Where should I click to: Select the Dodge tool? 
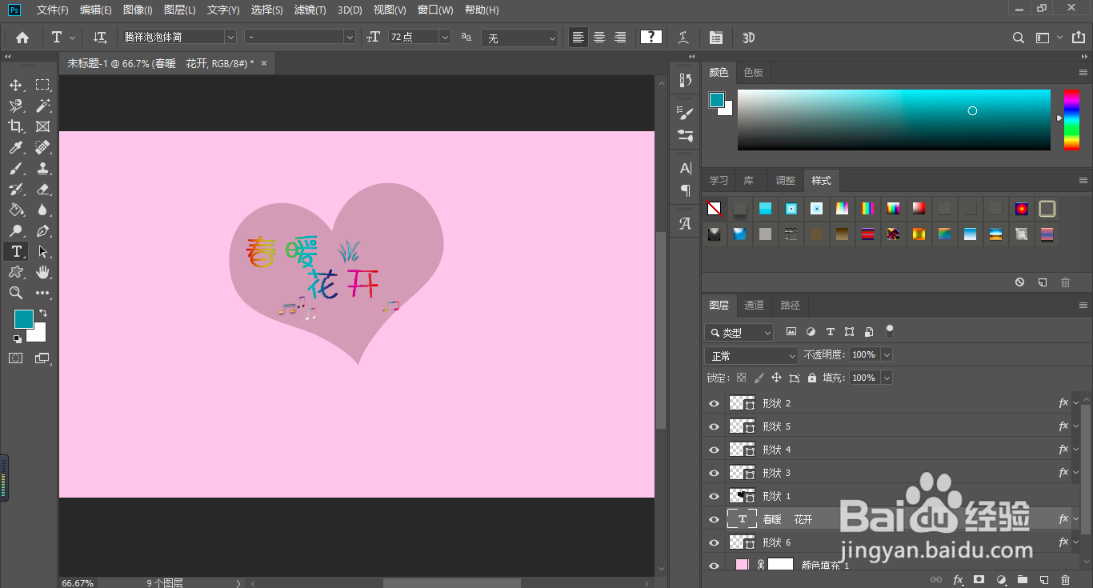(x=16, y=230)
